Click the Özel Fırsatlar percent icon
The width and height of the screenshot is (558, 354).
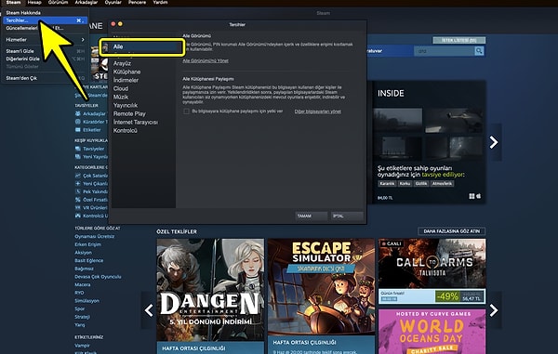tap(77, 200)
